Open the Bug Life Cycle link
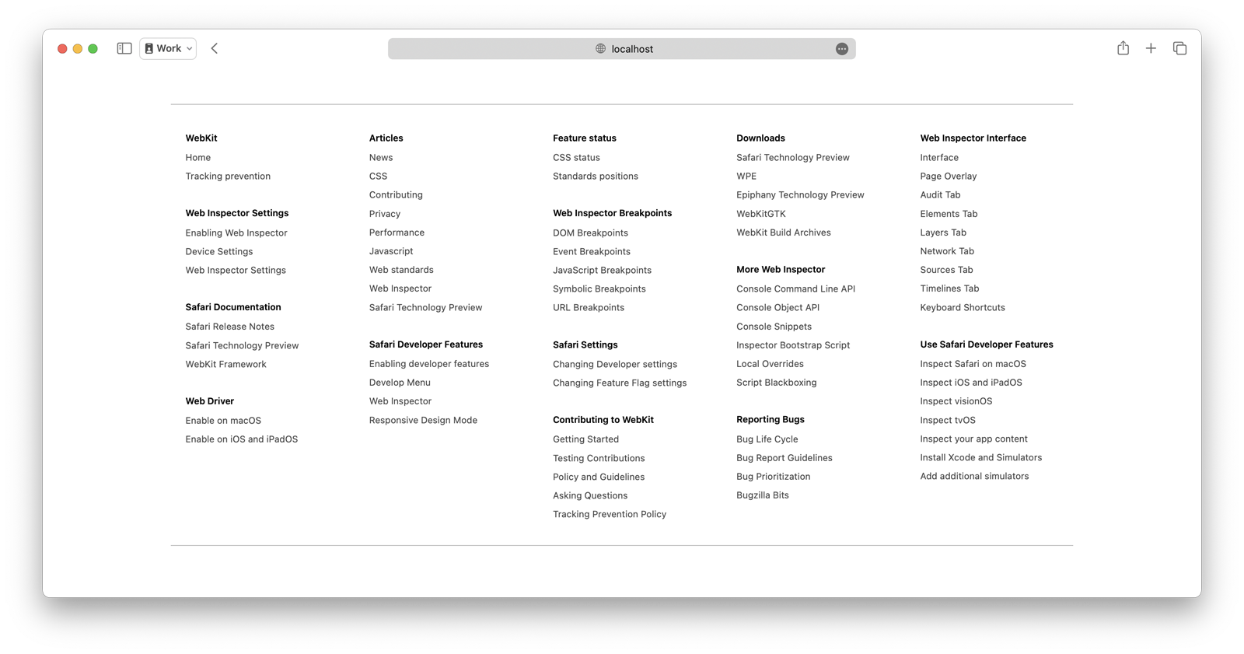This screenshot has height=654, width=1244. [767, 439]
